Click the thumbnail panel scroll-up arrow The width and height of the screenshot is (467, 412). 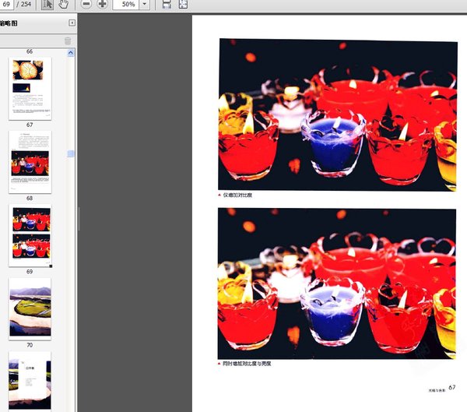(71, 53)
